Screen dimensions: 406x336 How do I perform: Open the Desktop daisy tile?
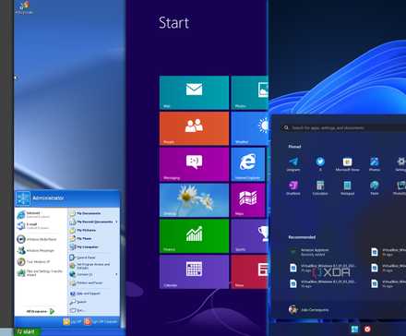pos(194,200)
